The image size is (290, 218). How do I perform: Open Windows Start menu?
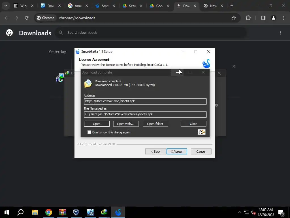[x=7, y=212]
